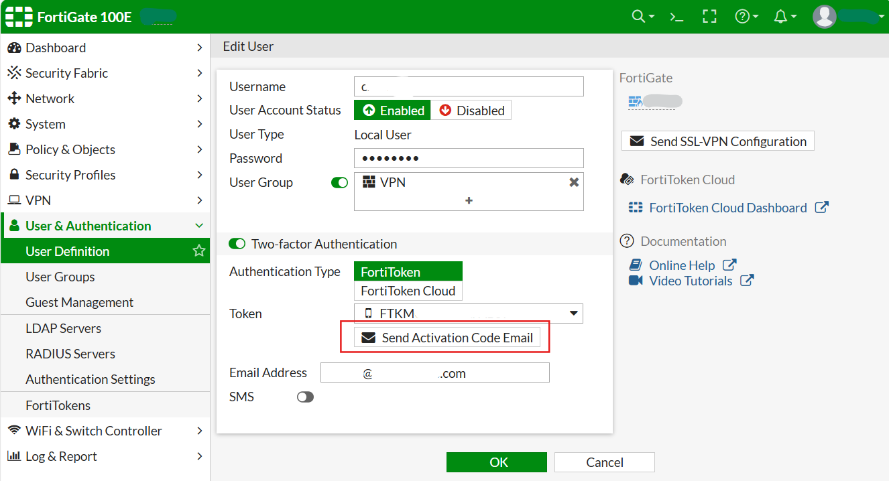This screenshot has height=481, width=889.
Task: Click external link icon beside Video Tutorials
Action: [x=747, y=281]
